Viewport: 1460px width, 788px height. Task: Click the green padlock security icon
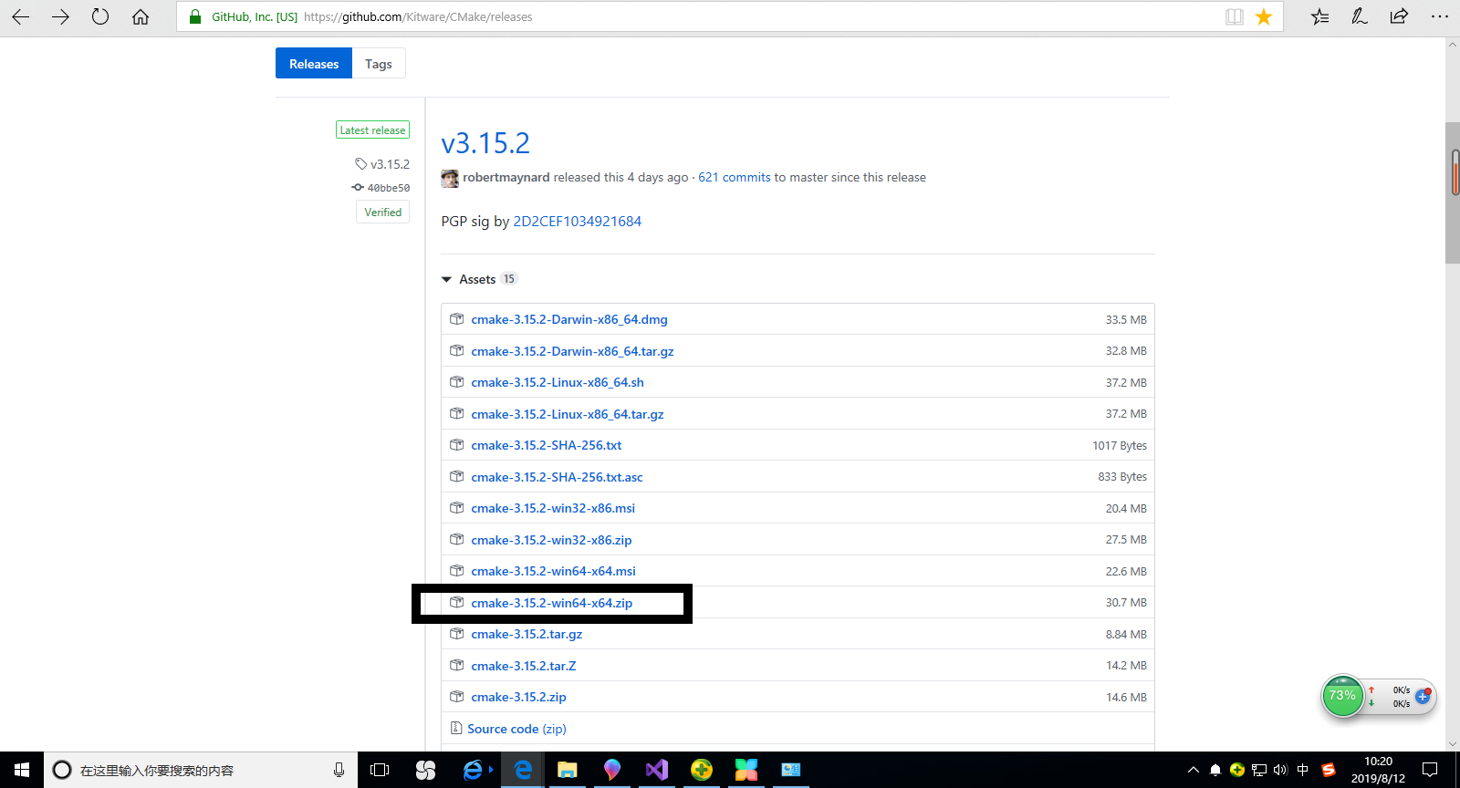[x=194, y=16]
